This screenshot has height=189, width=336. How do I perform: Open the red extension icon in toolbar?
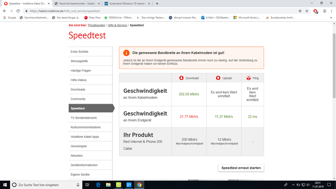(315, 11)
